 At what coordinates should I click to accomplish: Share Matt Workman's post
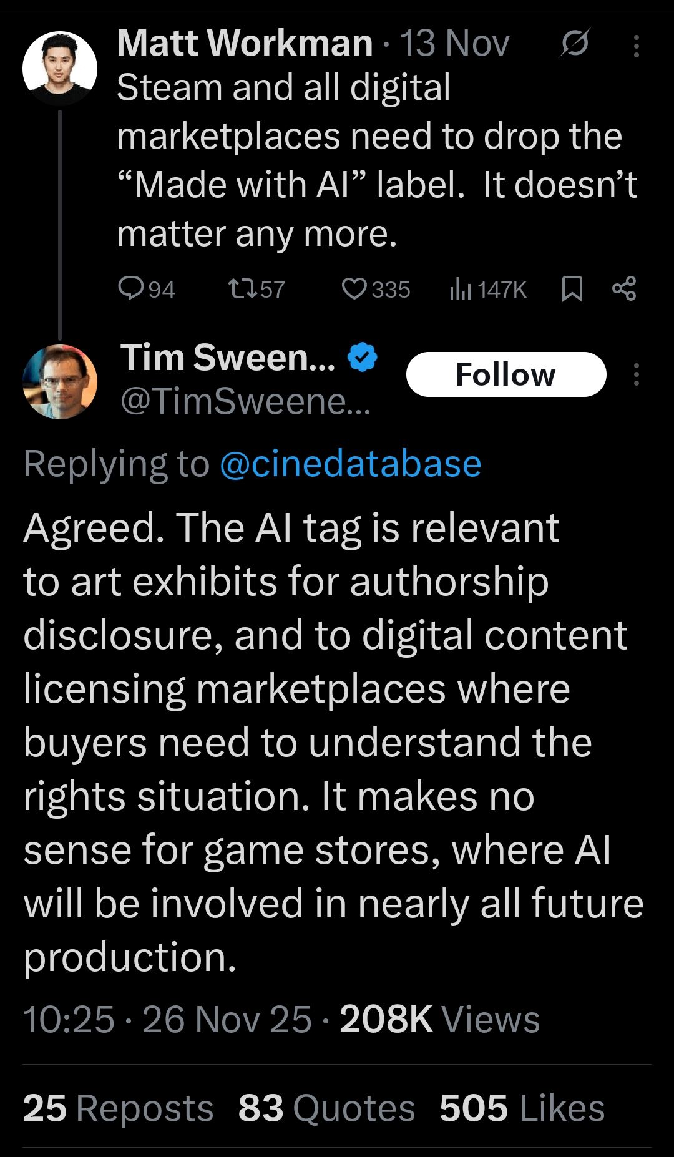point(624,288)
